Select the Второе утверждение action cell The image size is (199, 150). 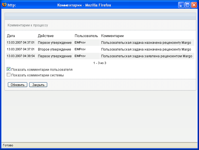click(x=55, y=49)
